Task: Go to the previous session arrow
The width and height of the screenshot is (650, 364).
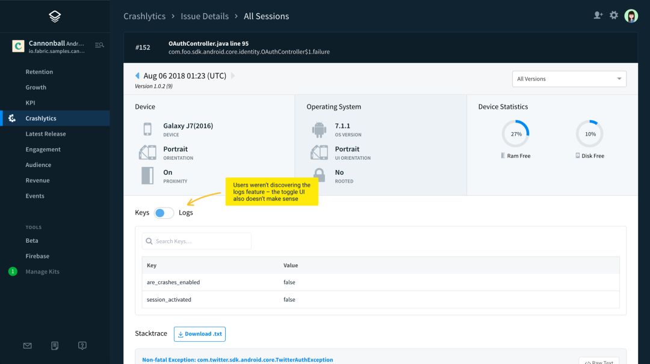Action: pyautogui.click(x=137, y=76)
